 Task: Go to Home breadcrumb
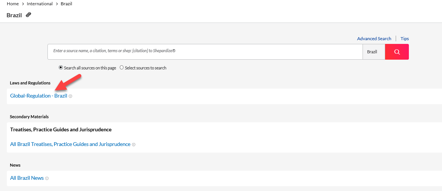(13, 4)
